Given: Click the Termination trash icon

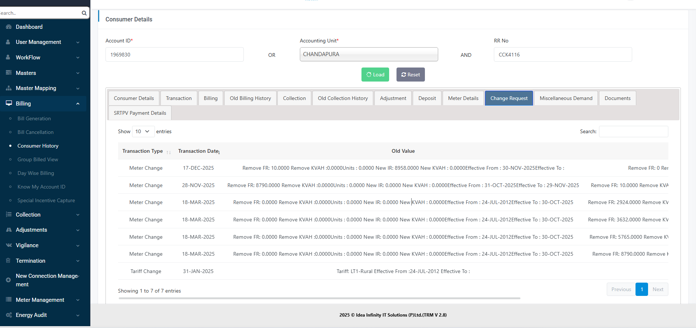Looking at the screenshot, I should pos(8,261).
